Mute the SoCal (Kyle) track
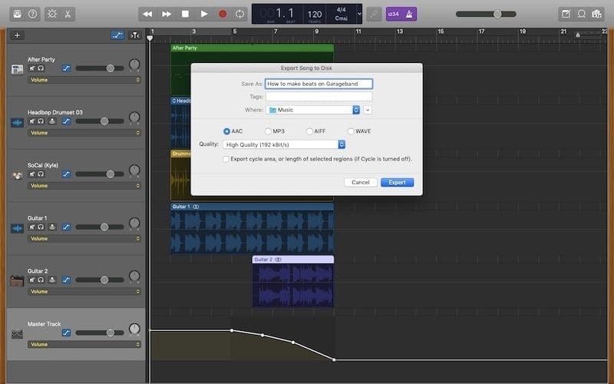The image size is (614, 384). click(32, 174)
